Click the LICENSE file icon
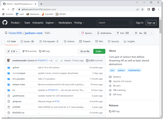This screenshot has width=164, height=120. pyautogui.click(x=9, y=107)
